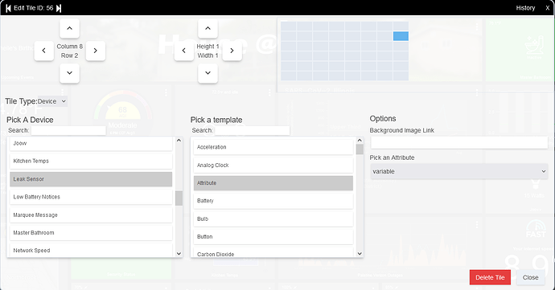Select the Leak Sensor device
Screen dimensions: 555x290
coord(91,179)
